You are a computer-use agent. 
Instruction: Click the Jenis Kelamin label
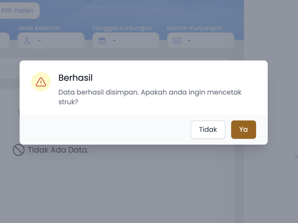coord(38,28)
